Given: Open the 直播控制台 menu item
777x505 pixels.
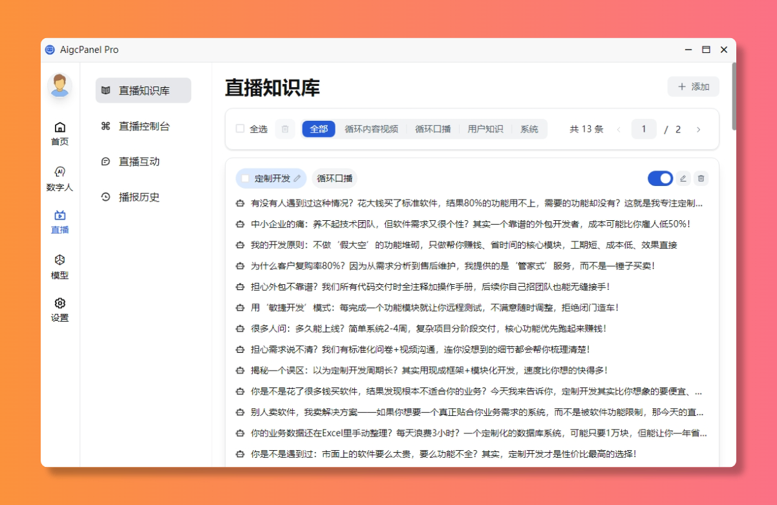Looking at the screenshot, I should tap(143, 126).
